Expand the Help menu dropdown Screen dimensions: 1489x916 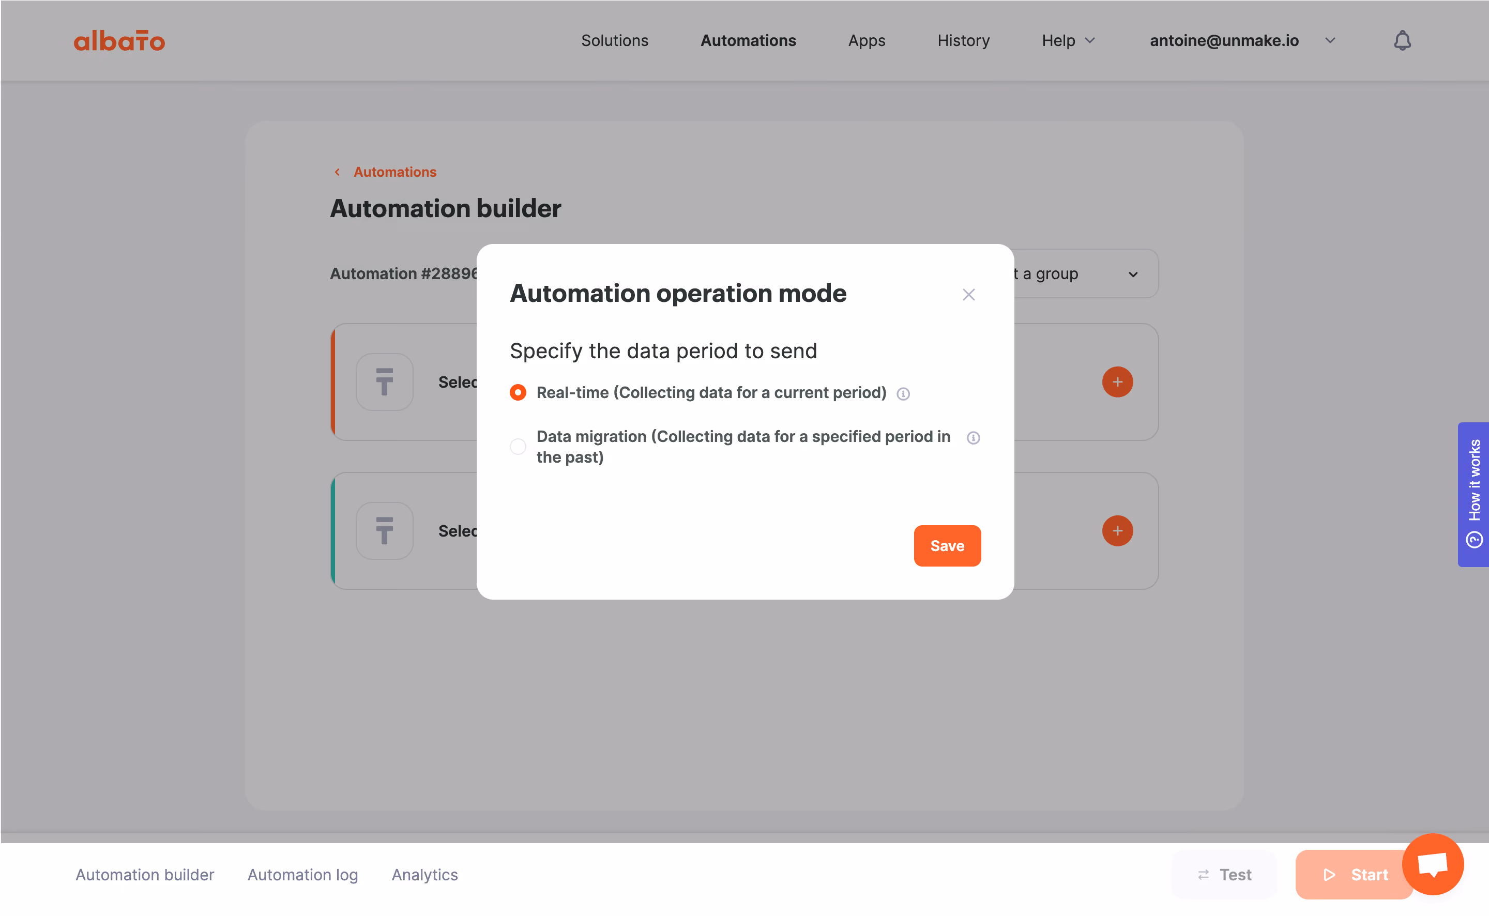[1068, 41]
